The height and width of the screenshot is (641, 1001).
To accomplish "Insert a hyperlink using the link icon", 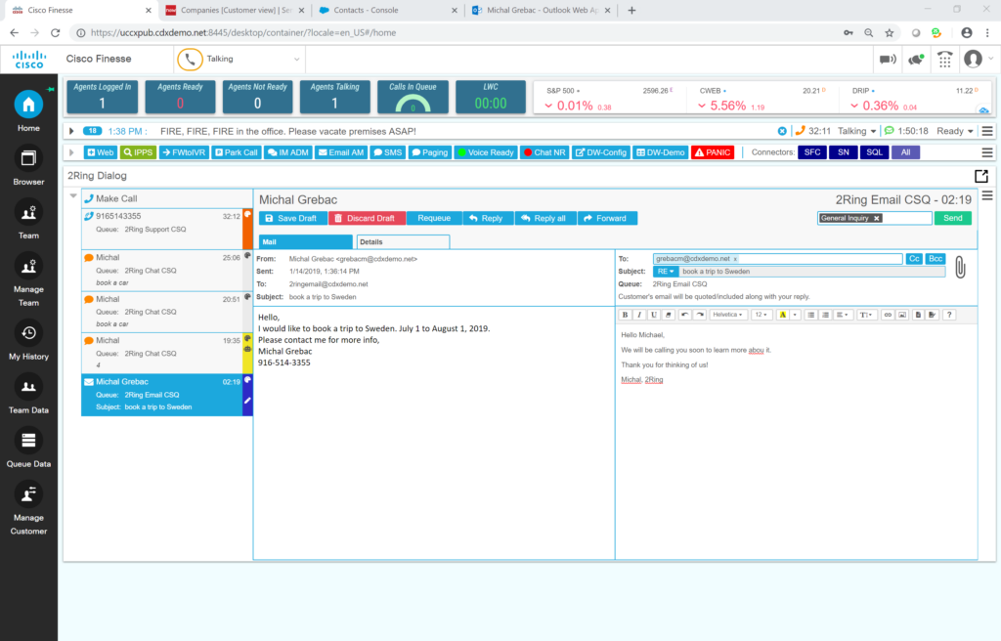I will [888, 315].
